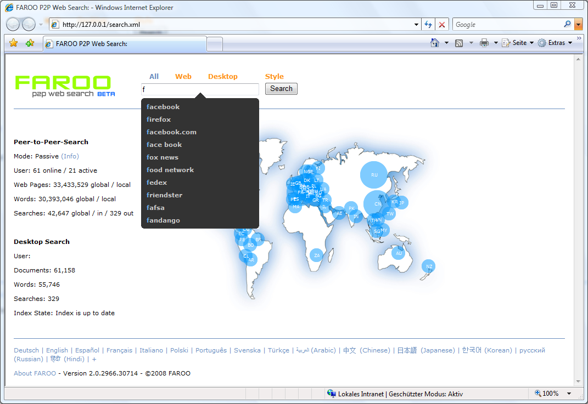588x404 pixels.
Task: Click into the FAROO search input field
Action: (200, 89)
